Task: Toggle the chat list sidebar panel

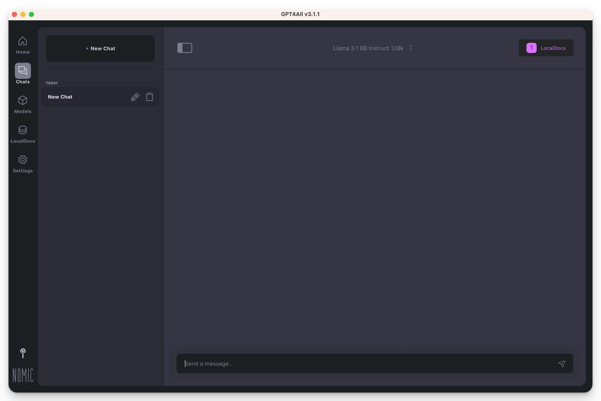Action: [x=185, y=48]
